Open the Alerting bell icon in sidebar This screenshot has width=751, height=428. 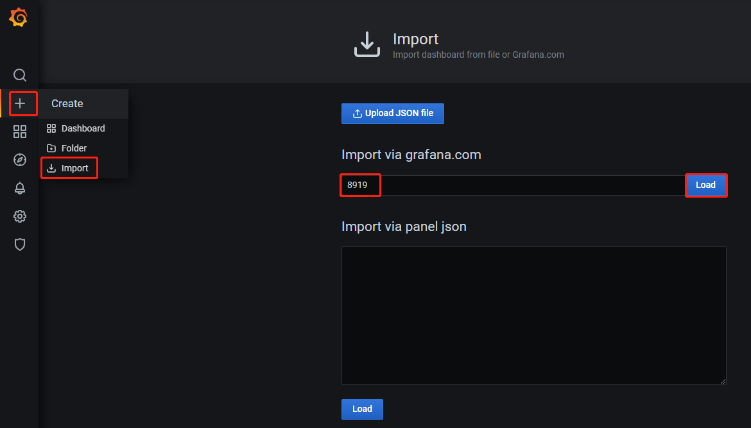pos(20,188)
